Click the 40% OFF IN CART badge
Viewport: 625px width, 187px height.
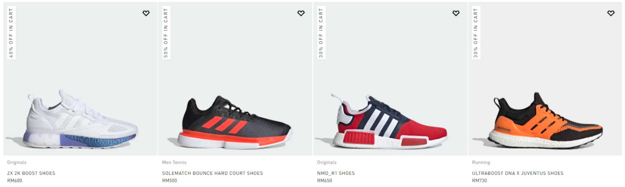click(x=11, y=33)
